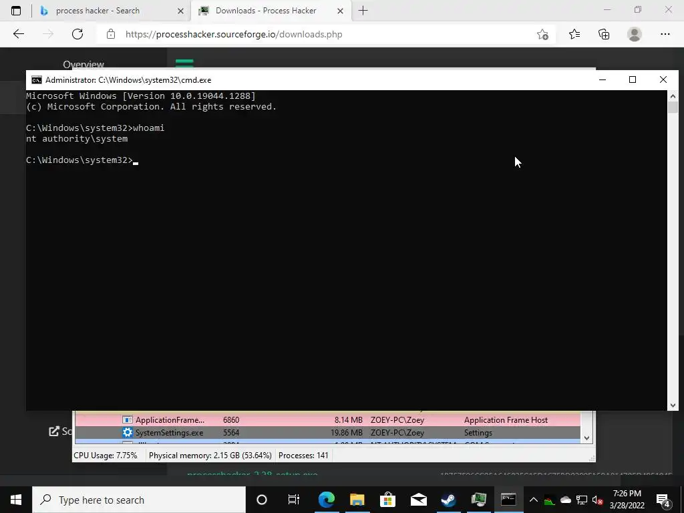Switch to Process Hacker taskbar icon
This screenshot has width=684, height=513.
point(478,500)
